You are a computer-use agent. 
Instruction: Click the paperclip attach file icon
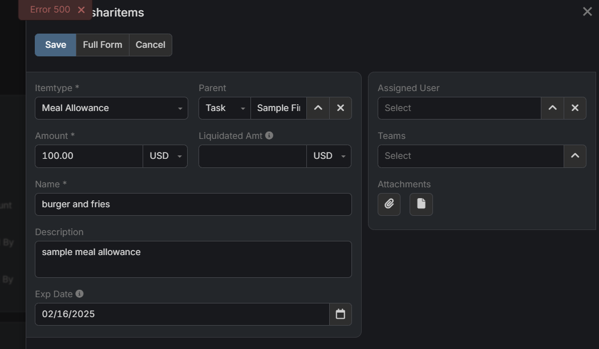pos(389,204)
